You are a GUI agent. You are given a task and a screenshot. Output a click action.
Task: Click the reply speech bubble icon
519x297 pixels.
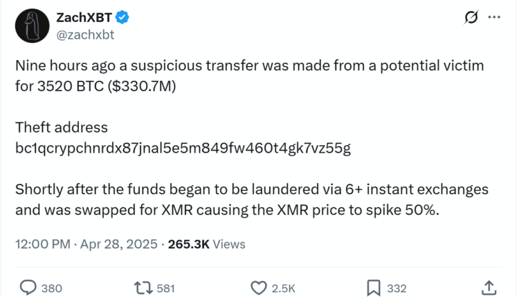click(28, 287)
